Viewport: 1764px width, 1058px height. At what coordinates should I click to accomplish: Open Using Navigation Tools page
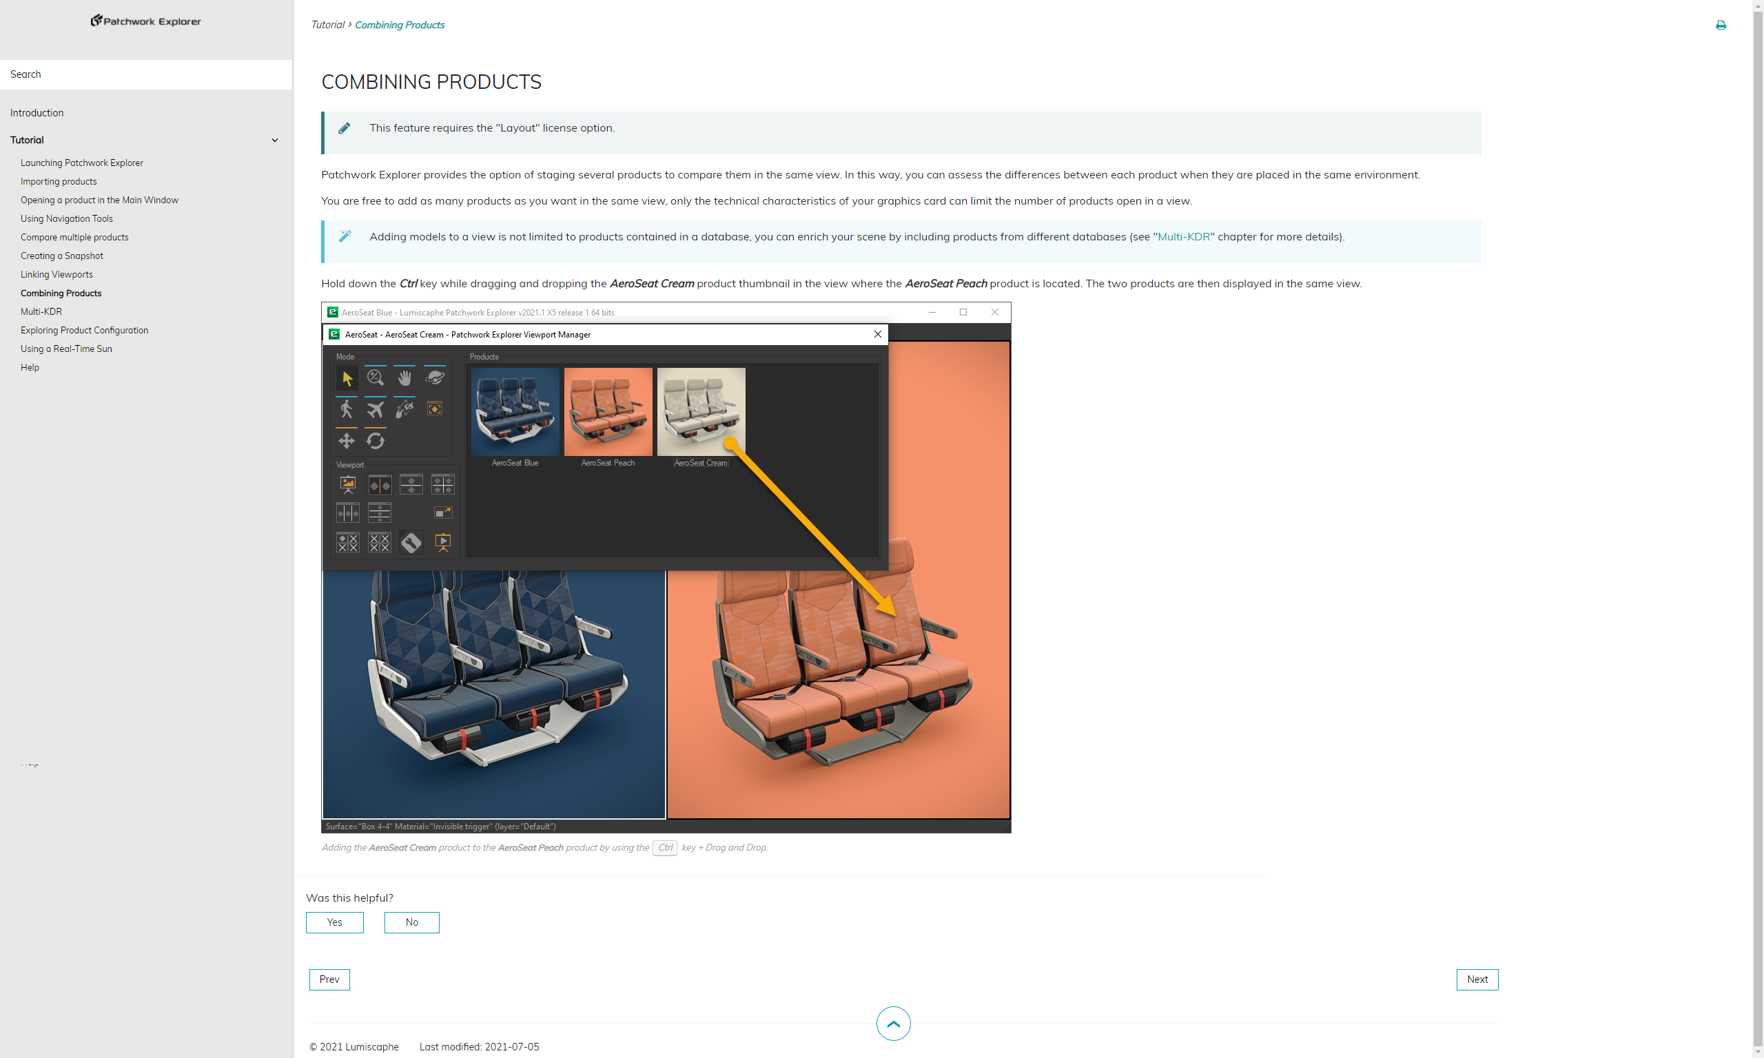(66, 218)
